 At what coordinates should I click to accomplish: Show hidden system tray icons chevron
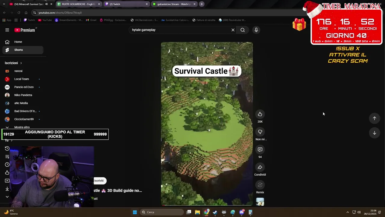pyautogui.click(x=348, y=212)
